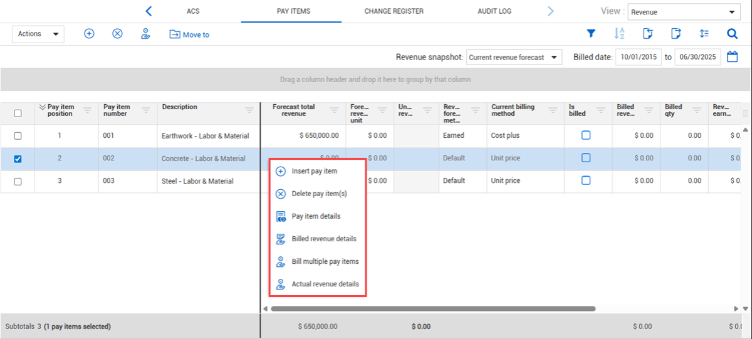Uncheck the Concrete row selection checkbox
752x339 pixels.
coord(18,159)
